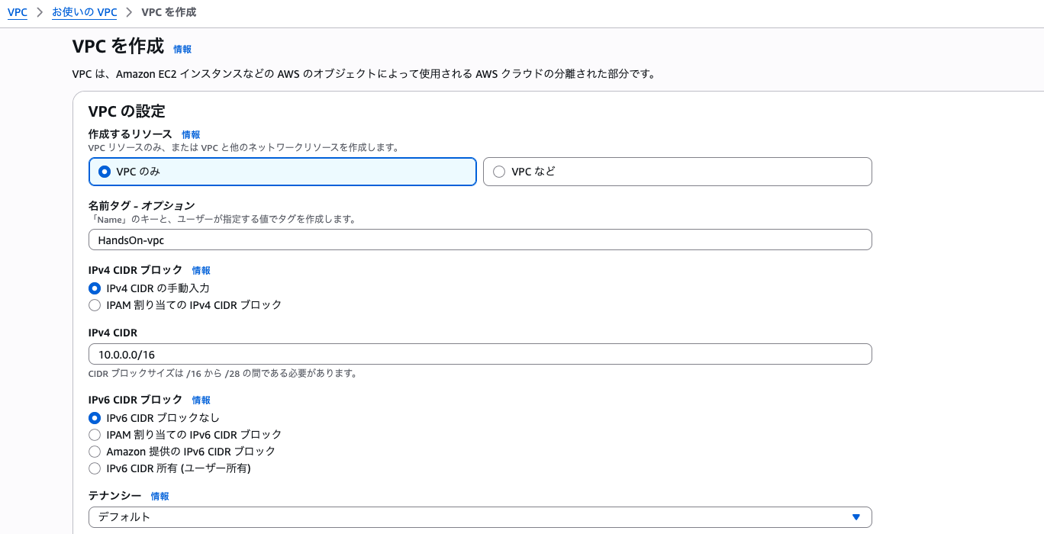Select IPAM 割り当ての IPv6 CIDR ブロック
This screenshot has width=1044, height=534.
point(95,435)
